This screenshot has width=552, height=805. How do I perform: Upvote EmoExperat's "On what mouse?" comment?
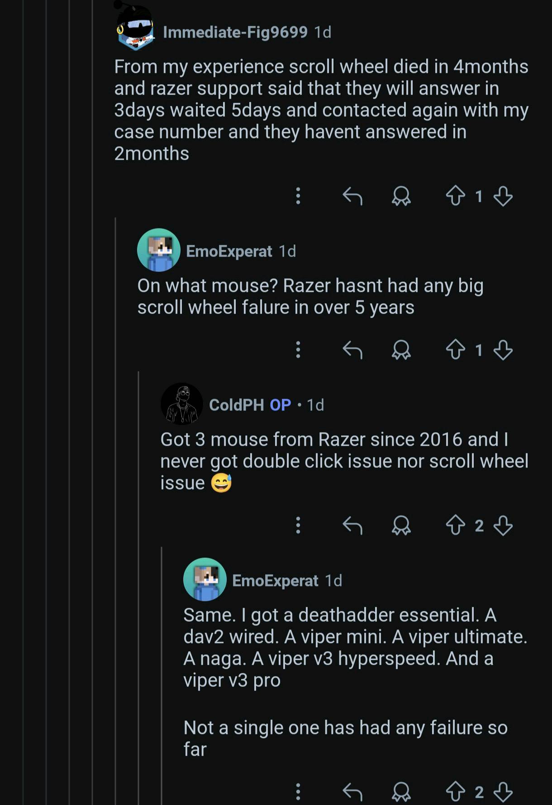[455, 350]
